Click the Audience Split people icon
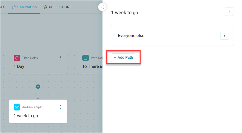 (17, 107)
